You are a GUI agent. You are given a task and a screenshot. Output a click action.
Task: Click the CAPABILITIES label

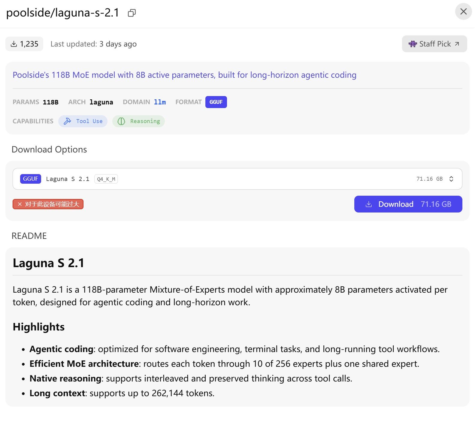pos(33,121)
